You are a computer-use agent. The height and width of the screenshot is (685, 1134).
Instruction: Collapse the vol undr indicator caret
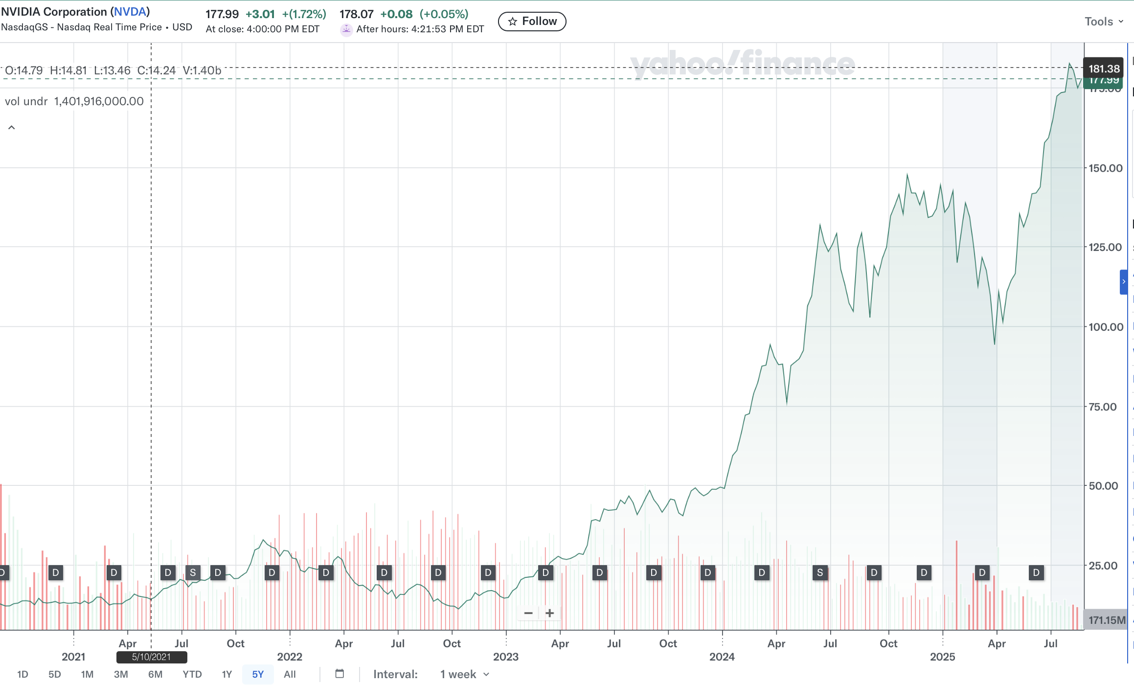tap(12, 128)
